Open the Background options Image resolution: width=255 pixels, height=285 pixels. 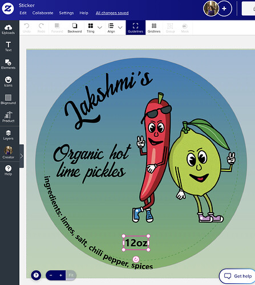click(x=8, y=100)
